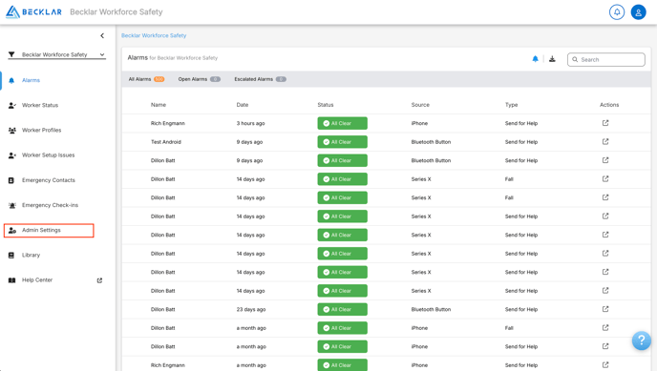
Task: Click the Worker Status person icon
Action: click(x=12, y=106)
